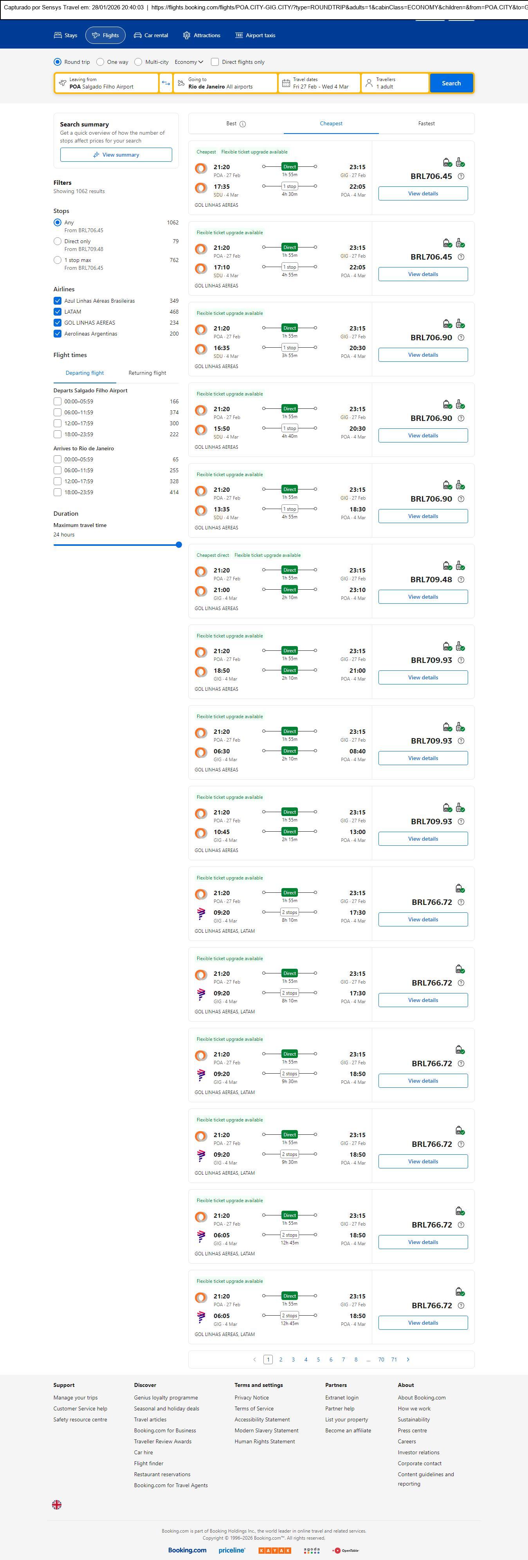This screenshot has width=528, height=1560.
Task: Uncheck the LATAM airline filter
Action: tap(58, 312)
